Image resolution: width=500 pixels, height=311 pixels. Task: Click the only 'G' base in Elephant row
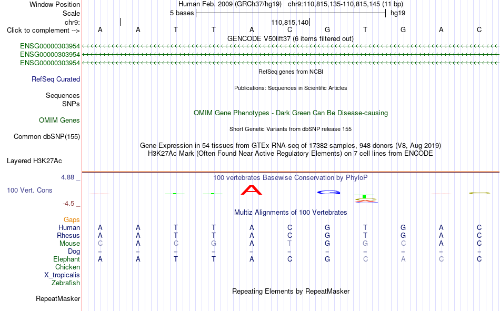coord(327,259)
